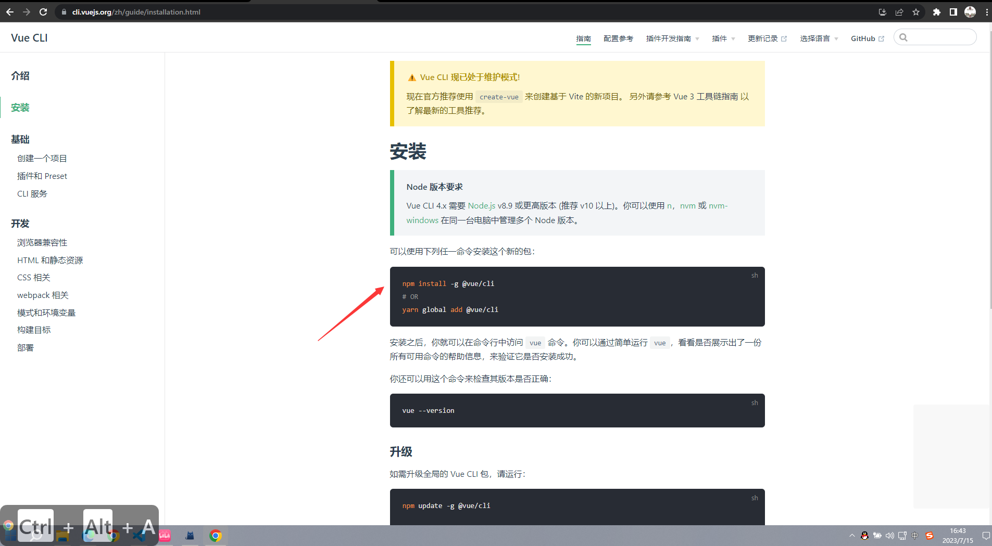Click 'npm install -g @vue/cli' code line

[448, 284]
